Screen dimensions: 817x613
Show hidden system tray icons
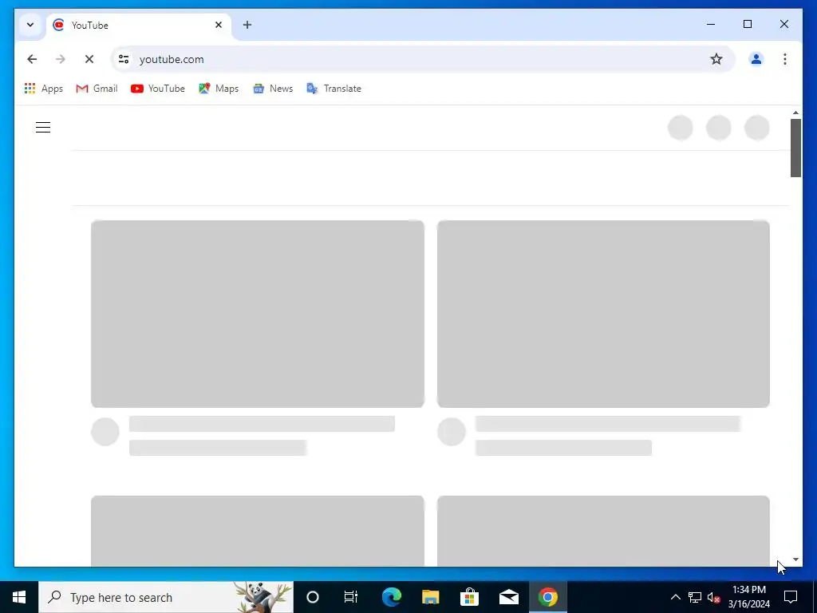coord(675,597)
